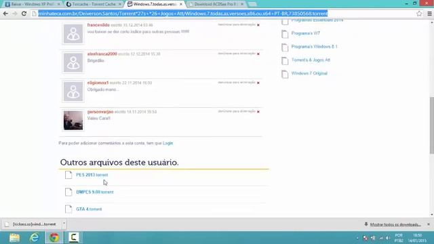Click the Chrome taskbar icon
This screenshot has width=434, height=244.
tap(54, 238)
